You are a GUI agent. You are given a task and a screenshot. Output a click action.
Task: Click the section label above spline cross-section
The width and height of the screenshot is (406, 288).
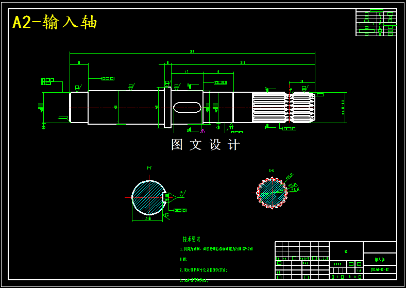(x=272, y=171)
